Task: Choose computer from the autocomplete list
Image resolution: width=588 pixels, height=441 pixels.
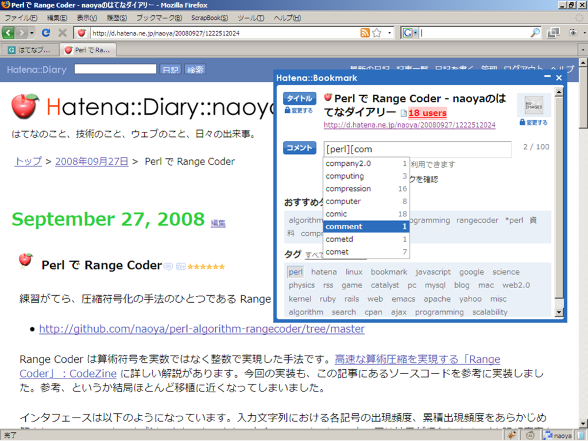Action: (x=366, y=201)
